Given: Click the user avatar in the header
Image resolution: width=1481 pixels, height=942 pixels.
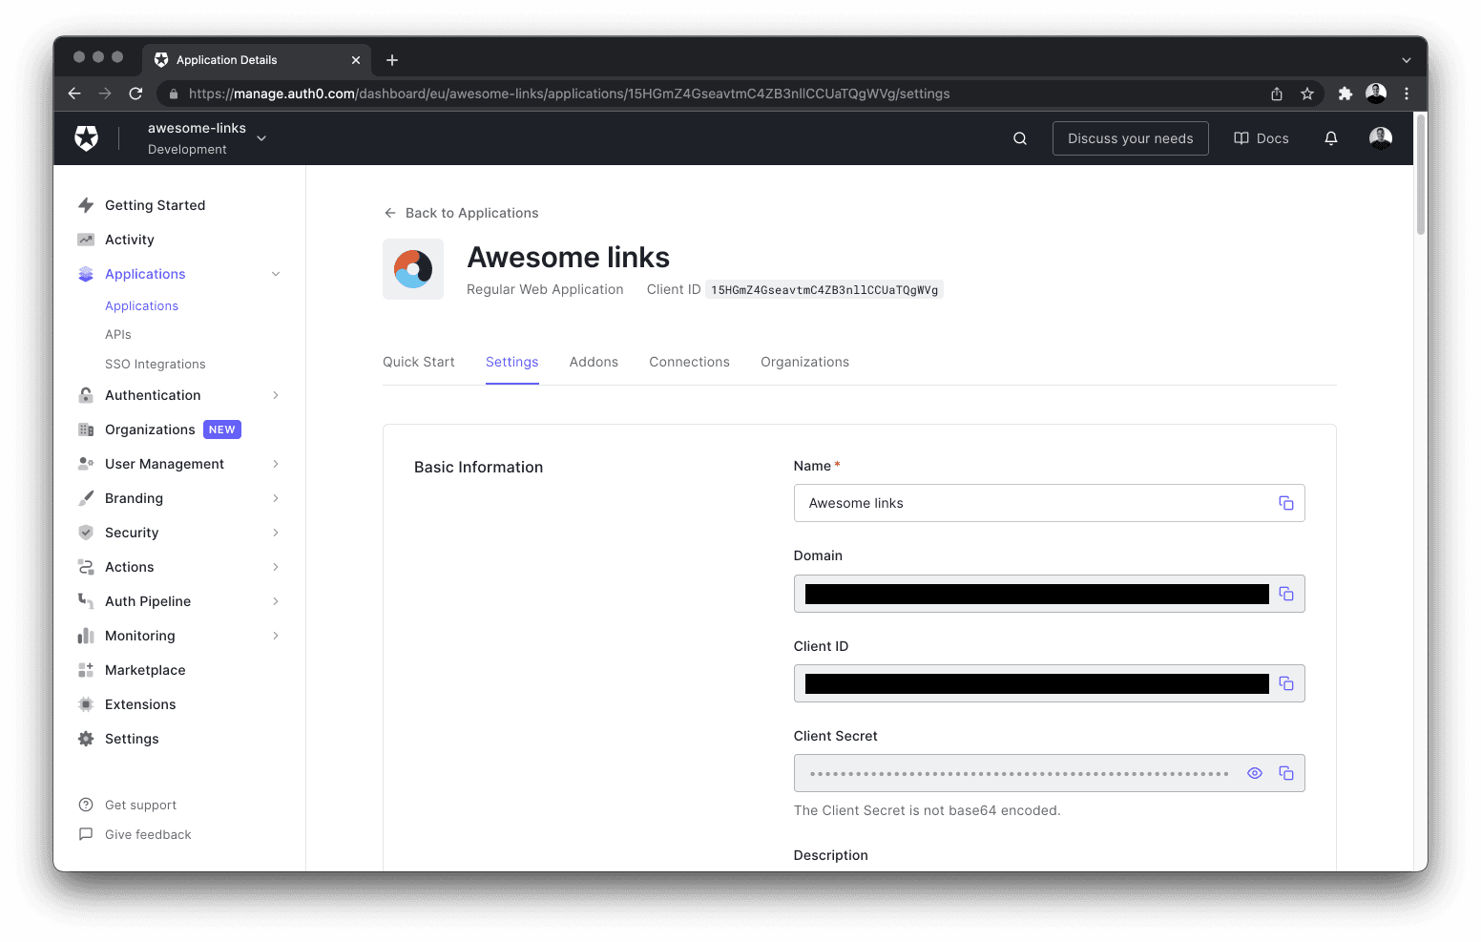Looking at the screenshot, I should pyautogui.click(x=1380, y=137).
